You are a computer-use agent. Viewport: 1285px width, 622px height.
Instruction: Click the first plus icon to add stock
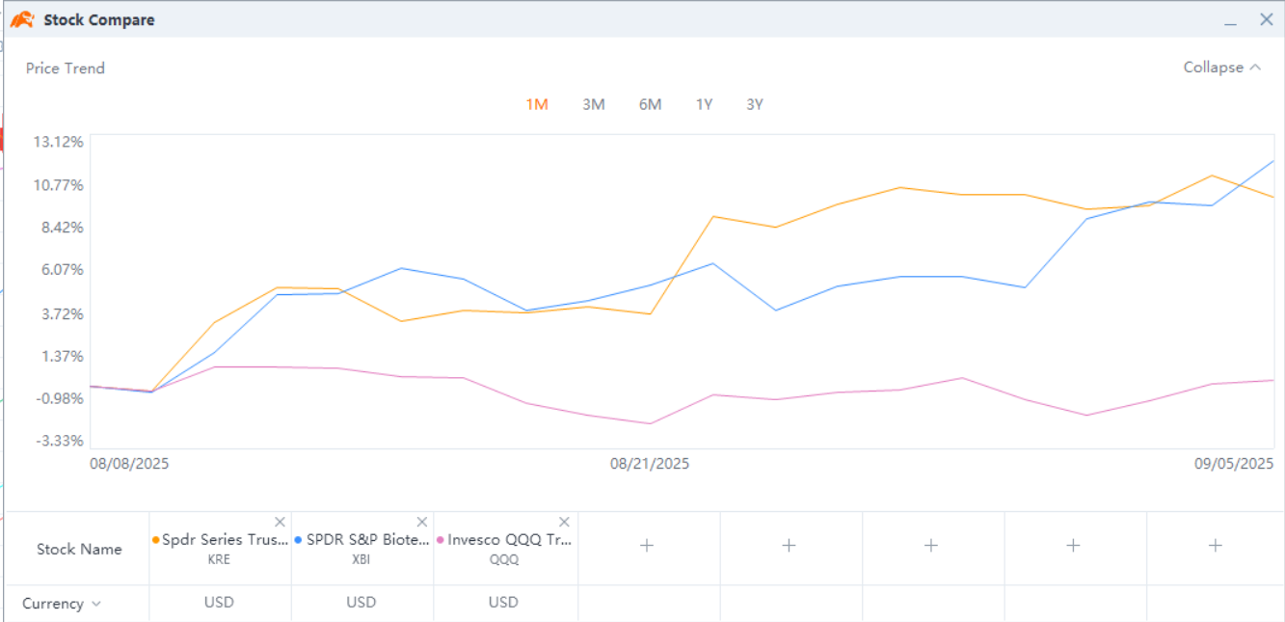tap(647, 546)
